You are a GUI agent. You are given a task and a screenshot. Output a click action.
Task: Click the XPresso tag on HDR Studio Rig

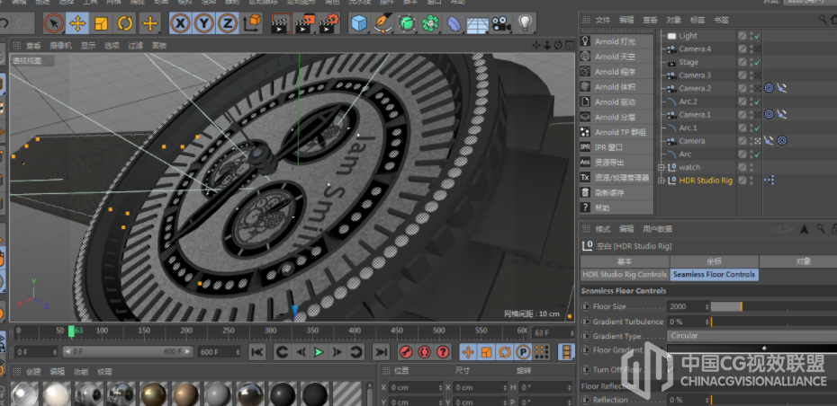pyautogui.click(x=769, y=180)
